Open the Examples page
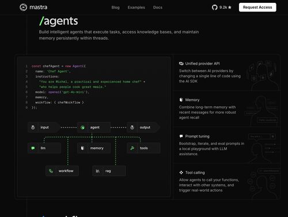Viewport: 288px width, 217px height. pyautogui.click(x=137, y=8)
